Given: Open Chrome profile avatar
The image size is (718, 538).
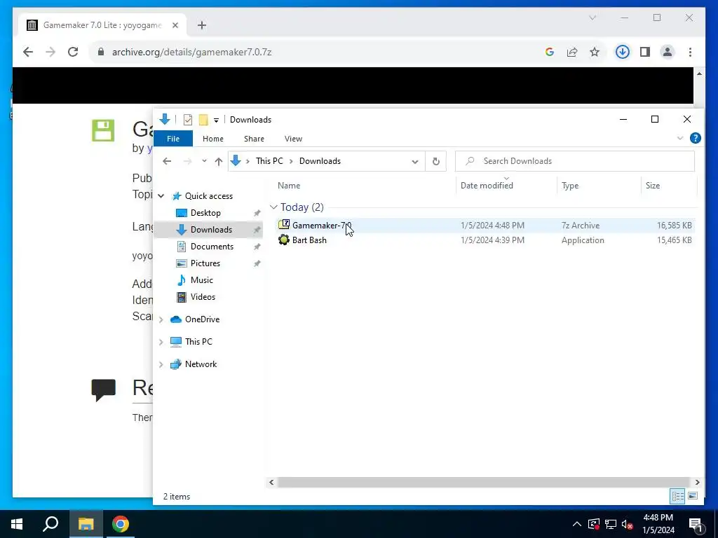Looking at the screenshot, I should pyautogui.click(x=668, y=52).
